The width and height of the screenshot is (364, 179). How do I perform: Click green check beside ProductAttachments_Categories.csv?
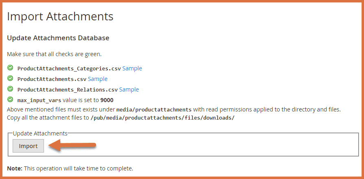click(10, 68)
